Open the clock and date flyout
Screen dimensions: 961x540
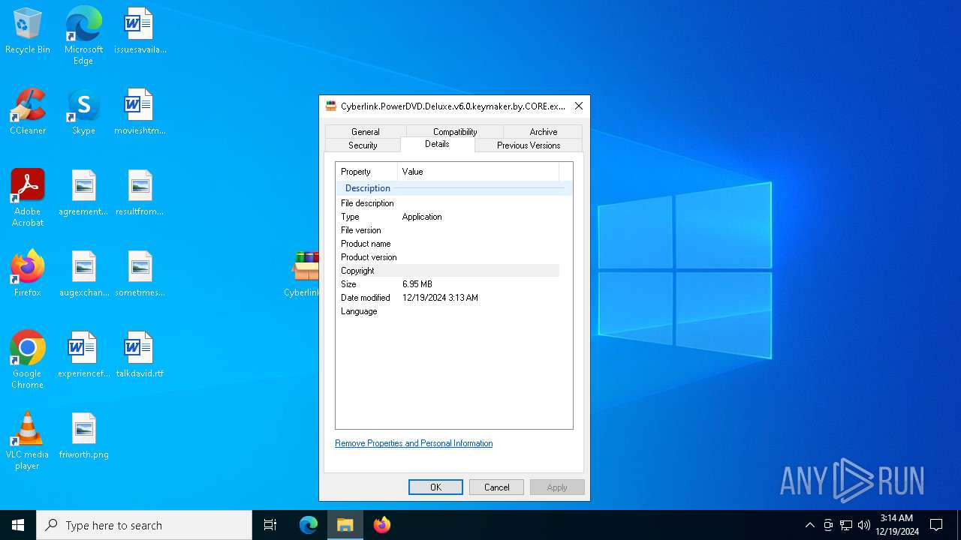(896, 525)
